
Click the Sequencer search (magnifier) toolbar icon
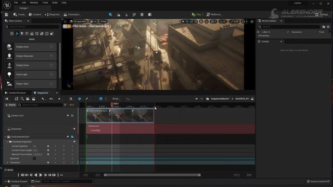pos(22,99)
